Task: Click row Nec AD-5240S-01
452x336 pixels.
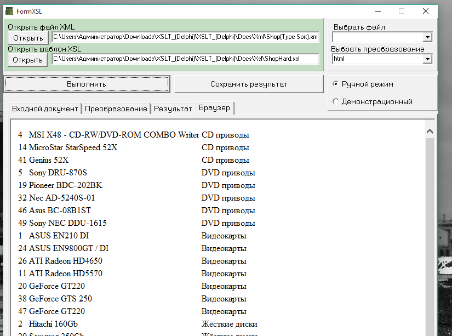Action: (136, 198)
